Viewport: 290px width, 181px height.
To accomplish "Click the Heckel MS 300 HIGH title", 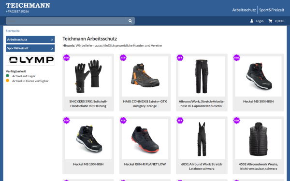I will pyautogui.click(x=259, y=101).
